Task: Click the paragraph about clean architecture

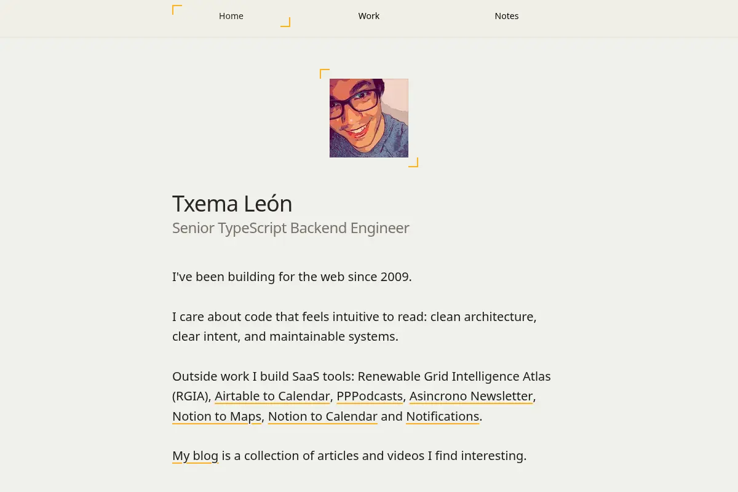Action: (354, 327)
